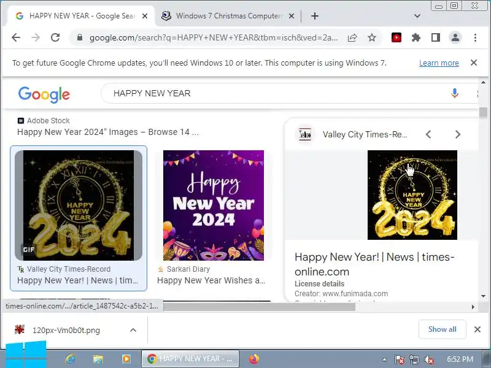This screenshot has width=491, height=368.
Task: Open the Action Center flag icon
Action: click(400, 359)
